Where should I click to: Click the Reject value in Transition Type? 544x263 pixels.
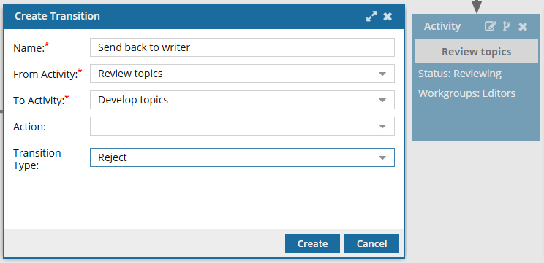coord(113,157)
